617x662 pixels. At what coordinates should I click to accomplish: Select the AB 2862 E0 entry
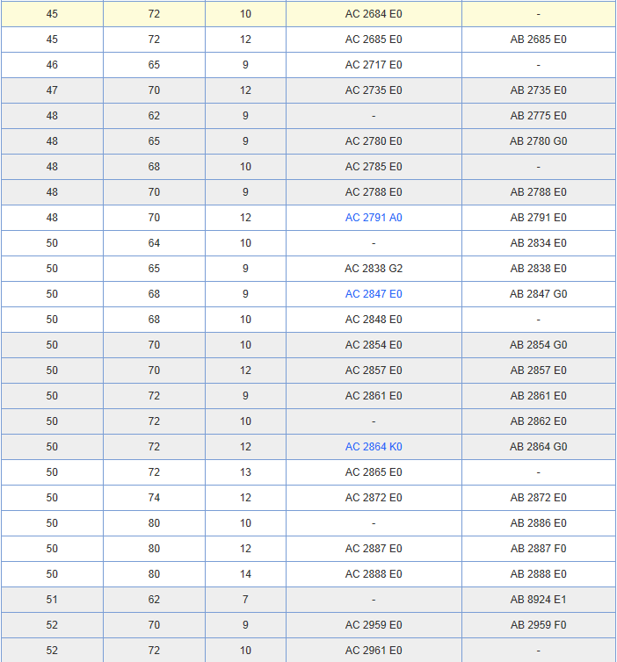pos(538,421)
